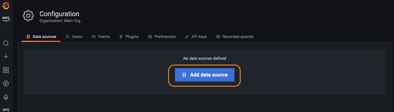Click the Grafana logo in the sidebar
Viewport: 394px width, 112px height.
pos(6,6)
